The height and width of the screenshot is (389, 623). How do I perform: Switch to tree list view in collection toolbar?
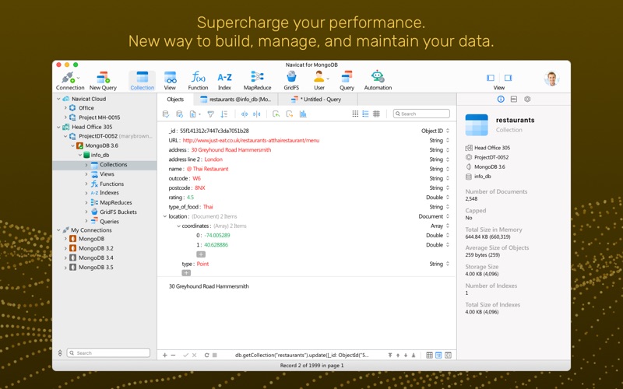[365, 114]
